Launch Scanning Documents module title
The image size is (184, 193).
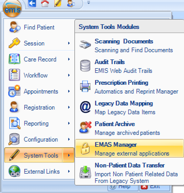pyautogui.click(x=124, y=41)
